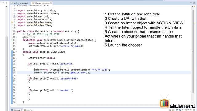Click the Display Selected Console icon
197x111 pixels.
point(180,110)
